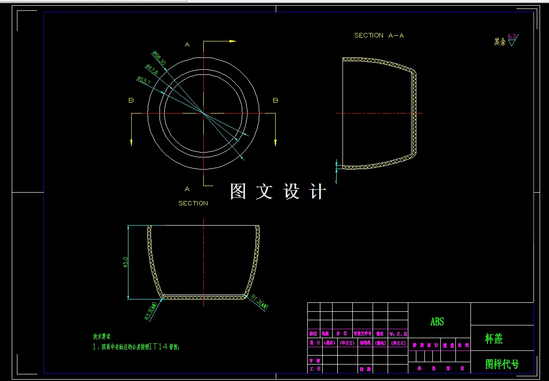The width and height of the screenshot is (549, 381).
Task: Select the 'SECTION A-A' view label
Action: tap(379, 35)
